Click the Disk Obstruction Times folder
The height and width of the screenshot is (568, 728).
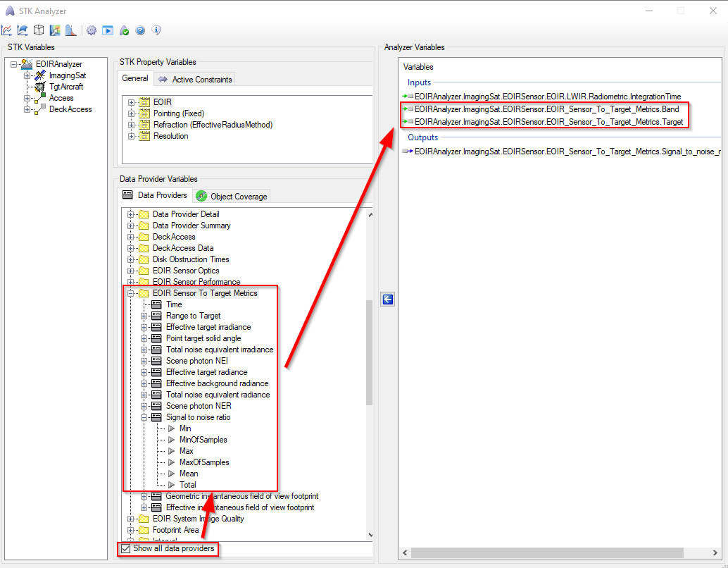coord(191,259)
